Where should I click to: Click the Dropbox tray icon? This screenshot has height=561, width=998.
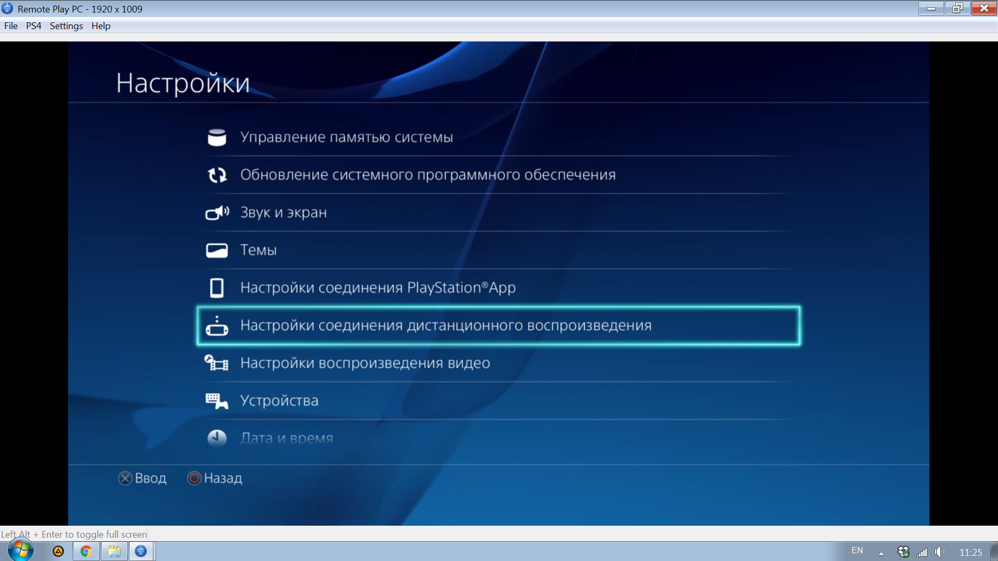903,552
